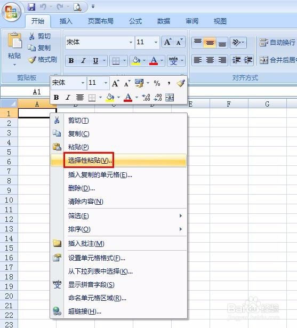Open mini toolbar font size dropdown
The width and height of the screenshot is (297, 328).
[106, 83]
